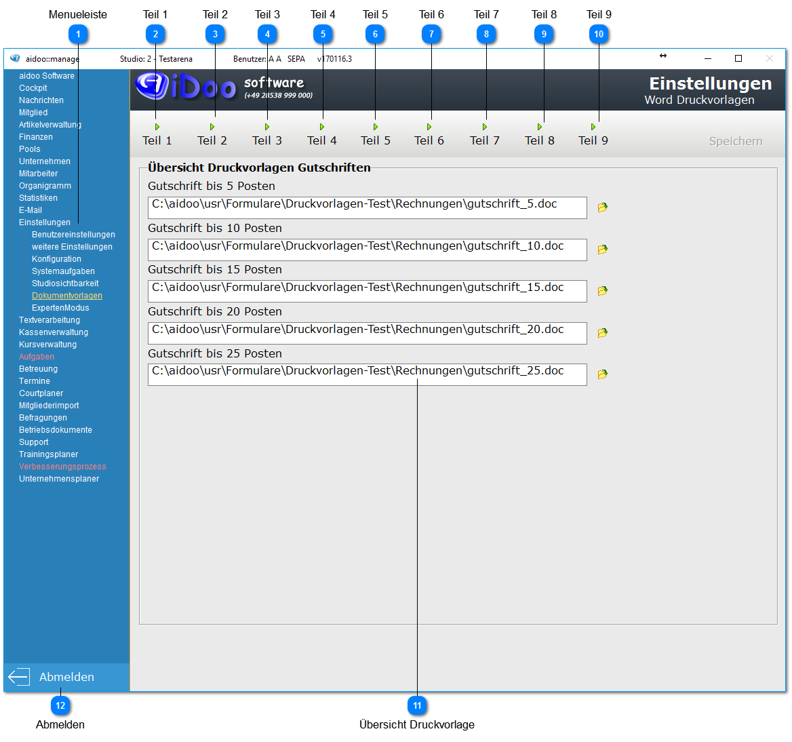The width and height of the screenshot is (792, 742).
Task: Open Trainingsplaner in sidebar
Action: 49,454
